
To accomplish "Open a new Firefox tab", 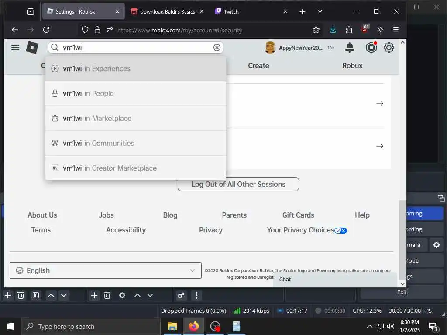I will [302, 12].
